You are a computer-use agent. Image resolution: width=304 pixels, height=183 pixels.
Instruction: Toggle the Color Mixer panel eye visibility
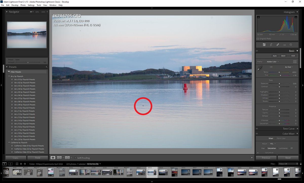click(257, 134)
